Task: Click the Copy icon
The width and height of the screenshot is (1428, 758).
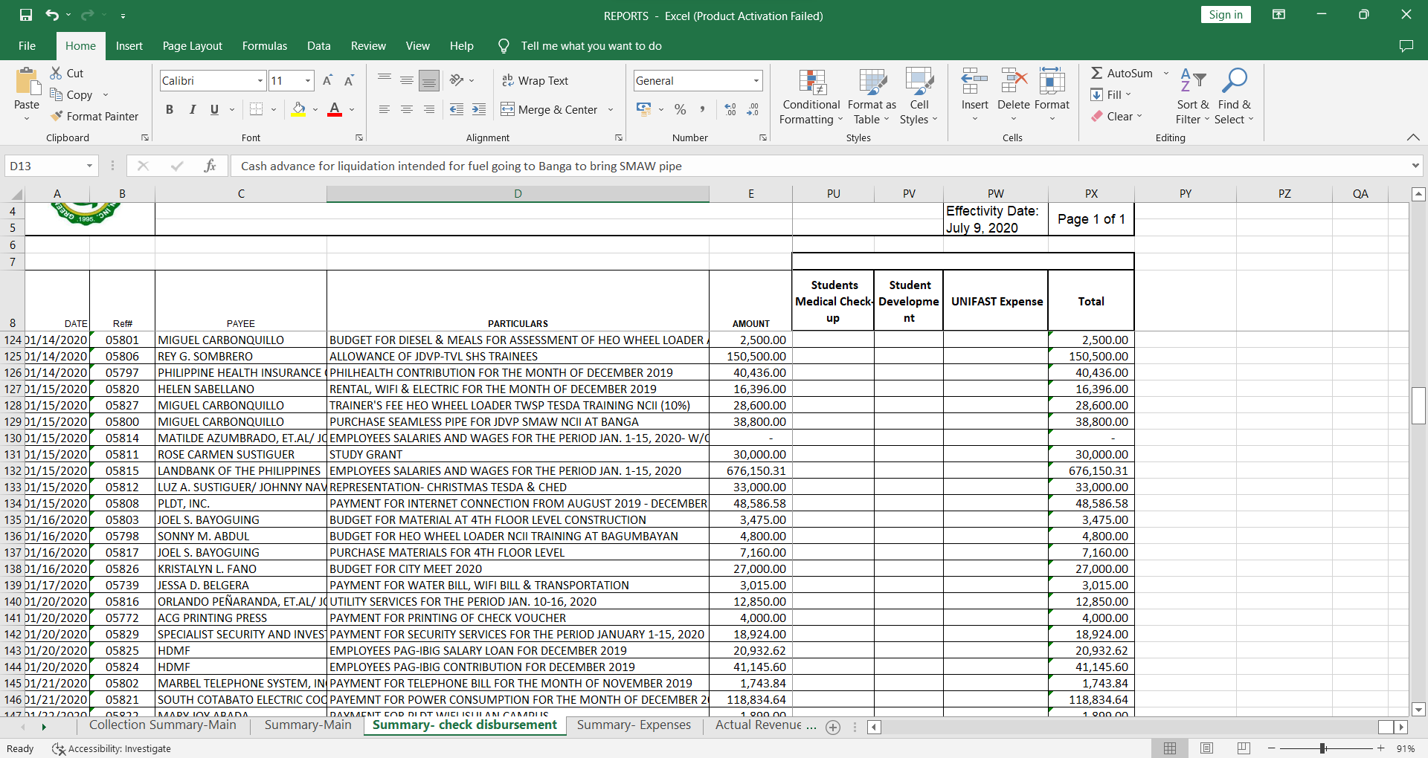Action: (x=56, y=94)
